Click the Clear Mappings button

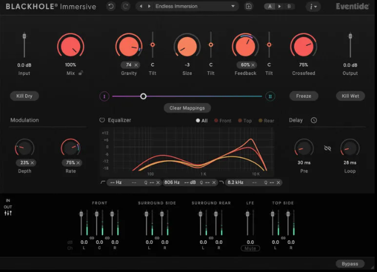point(187,108)
